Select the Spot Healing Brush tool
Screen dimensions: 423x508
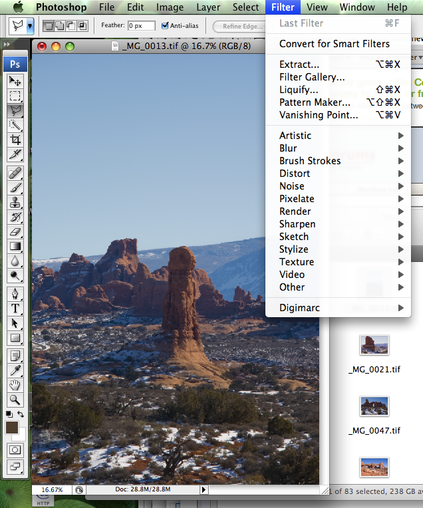[x=15, y=173]
